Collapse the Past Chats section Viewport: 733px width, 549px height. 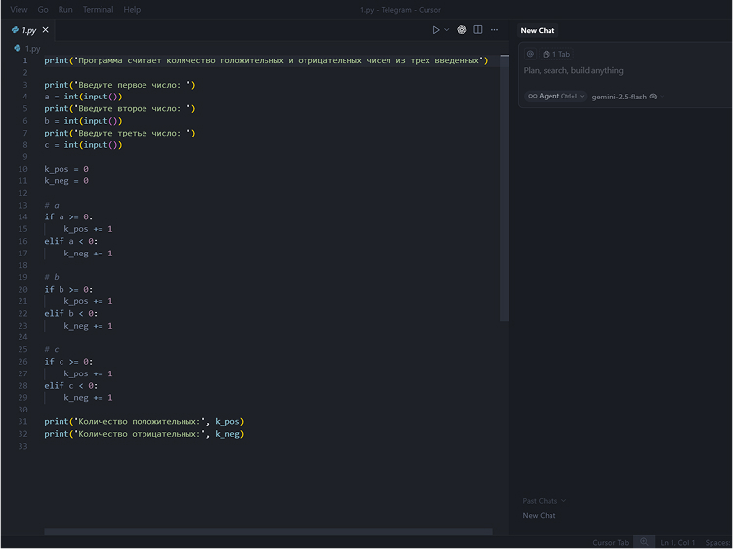544,501
